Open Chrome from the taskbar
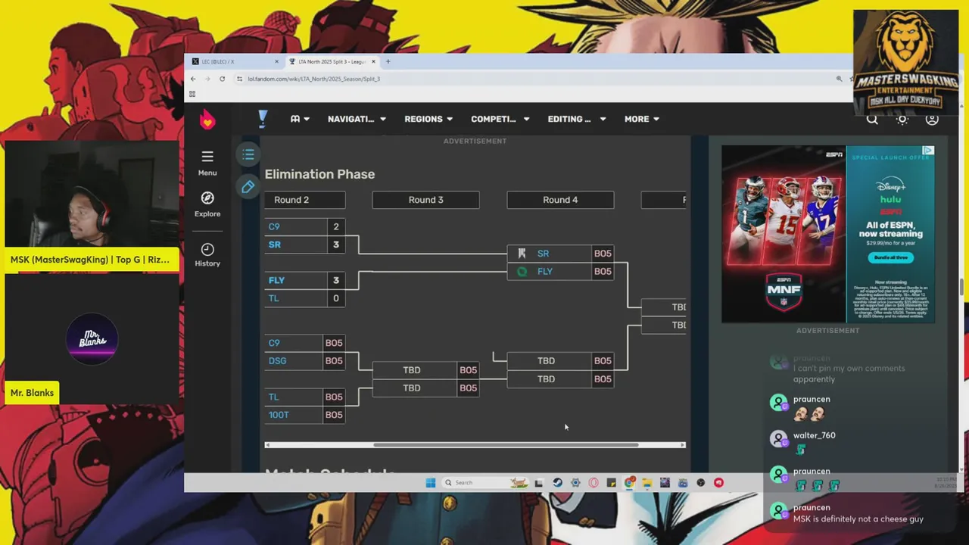 point(629,483)
